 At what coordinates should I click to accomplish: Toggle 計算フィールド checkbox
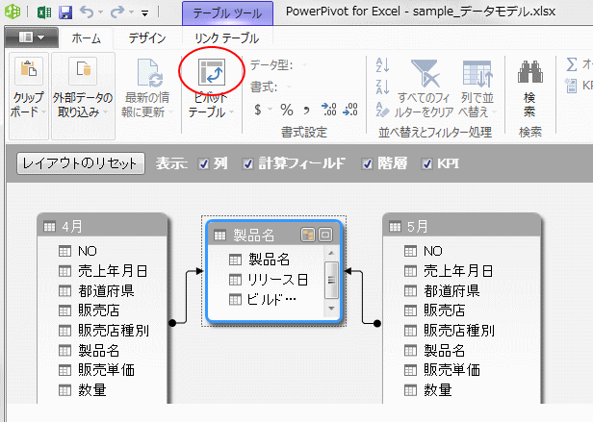pyautogui.click(x=247, y=163)
